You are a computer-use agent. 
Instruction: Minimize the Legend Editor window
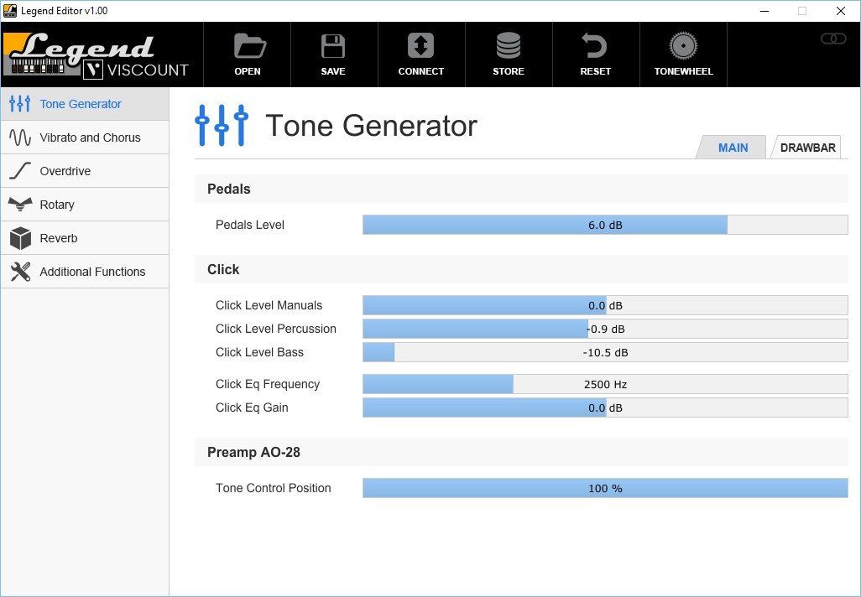pos(764,10)
